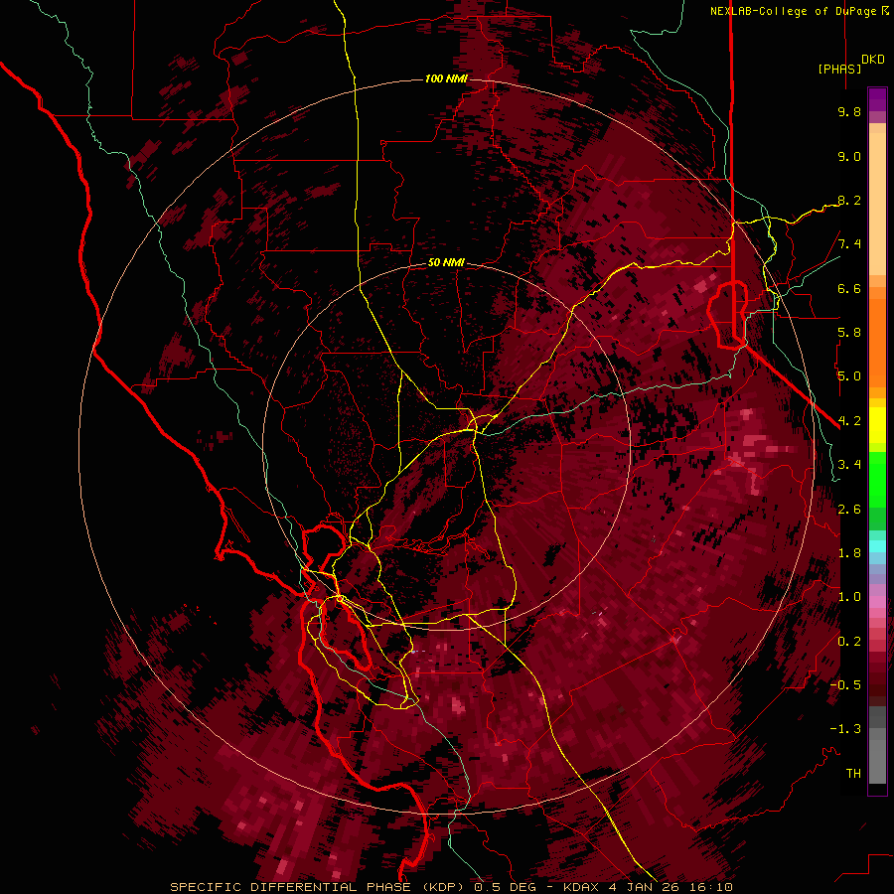Click the 9.0 scale value
894x894 pixels.
(x=849, y=156)
